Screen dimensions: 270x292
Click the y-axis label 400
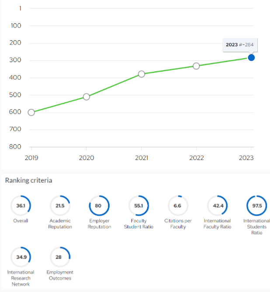pos(15,77)
